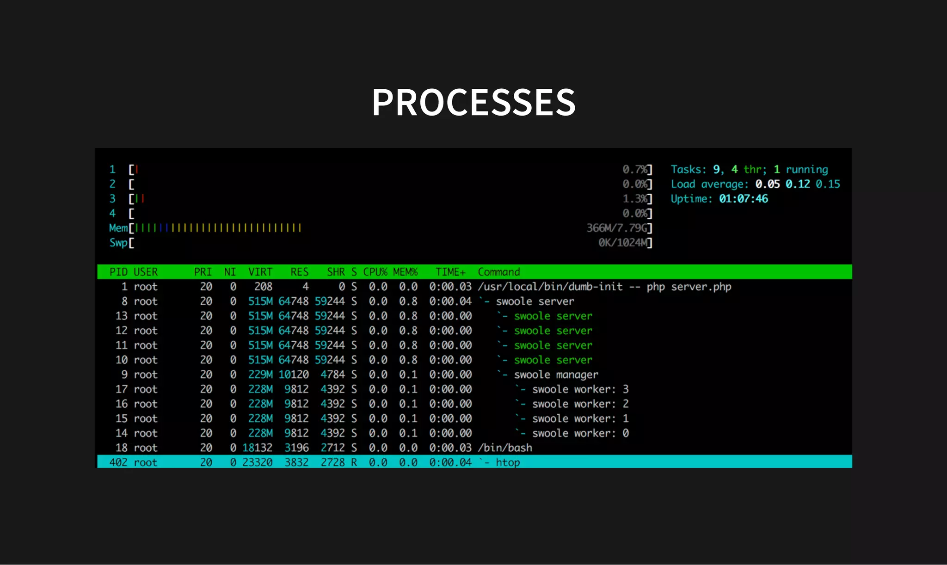Click the NI column header

pos(230,272)
